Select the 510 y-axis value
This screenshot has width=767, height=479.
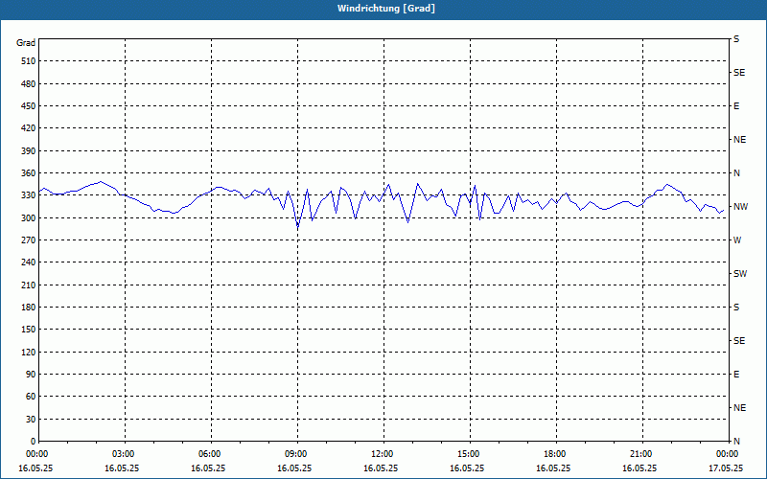click(29, 61)
